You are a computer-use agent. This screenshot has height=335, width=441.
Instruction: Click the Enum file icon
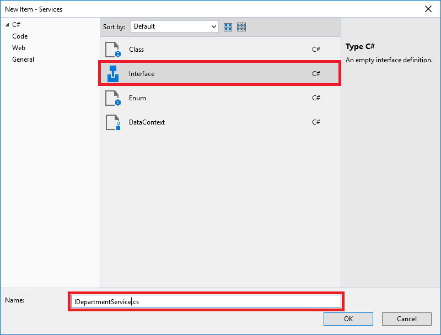coord(112,98)
